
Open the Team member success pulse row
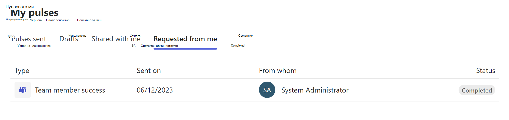[x=70, y=90]
